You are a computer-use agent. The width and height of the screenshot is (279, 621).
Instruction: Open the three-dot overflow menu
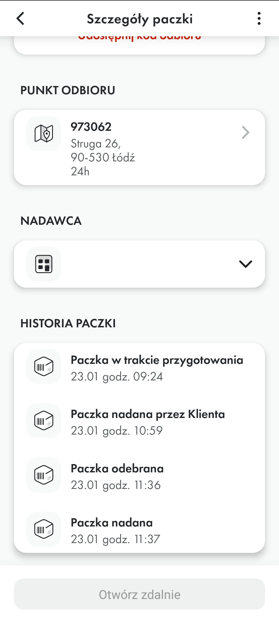(x=259, y=19)
